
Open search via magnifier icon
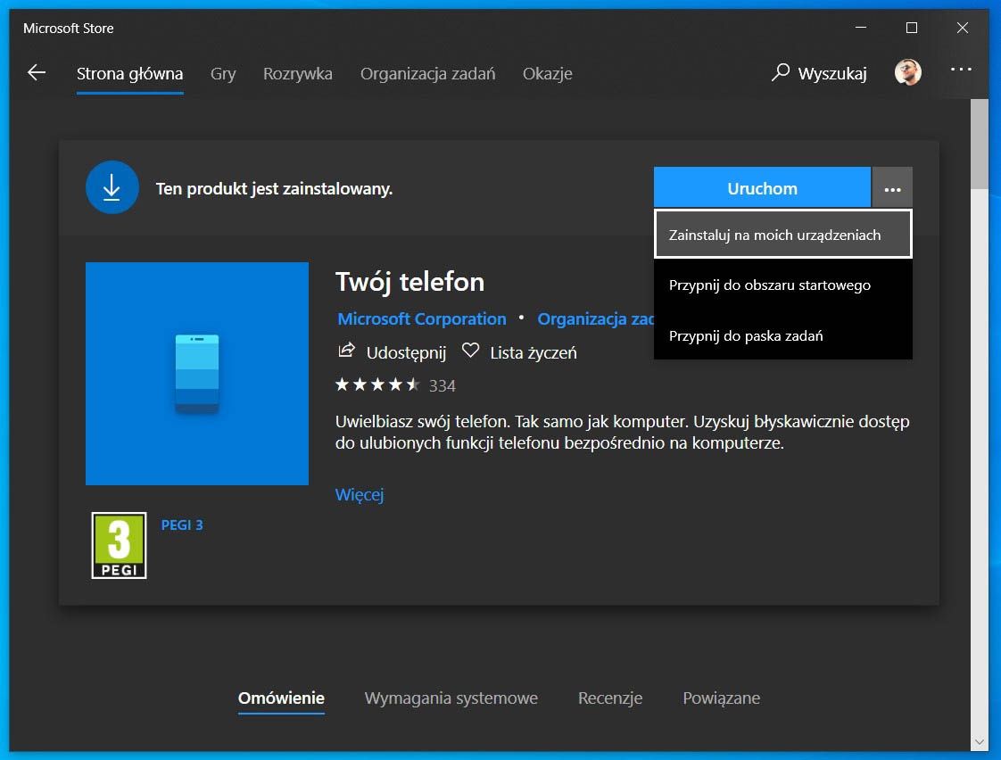(x=780, y=72)
